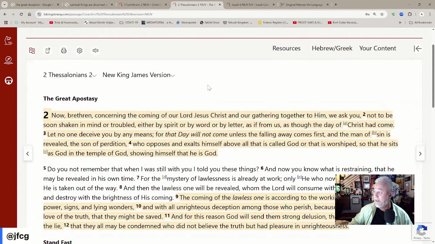435x244 pixels.
Task: Collapse the side panel with the arrow icon
Action: pos(418,48)
